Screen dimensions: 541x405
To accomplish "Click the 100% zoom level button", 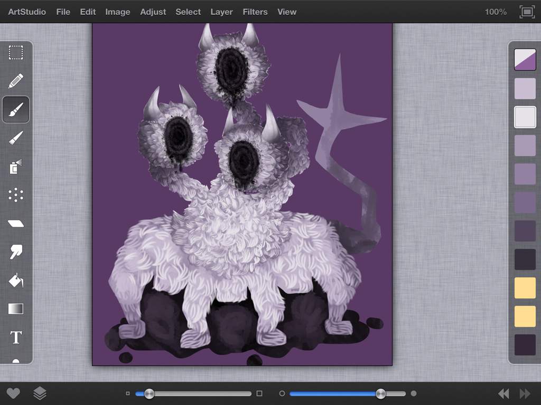I will pyautogui.click(x=496, y=12).
